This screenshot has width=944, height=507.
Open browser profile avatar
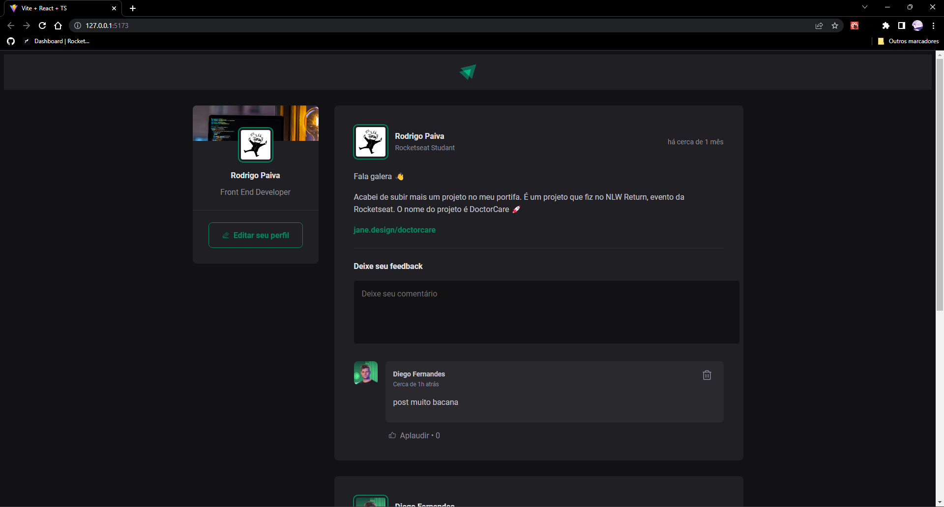coord(917,26)
